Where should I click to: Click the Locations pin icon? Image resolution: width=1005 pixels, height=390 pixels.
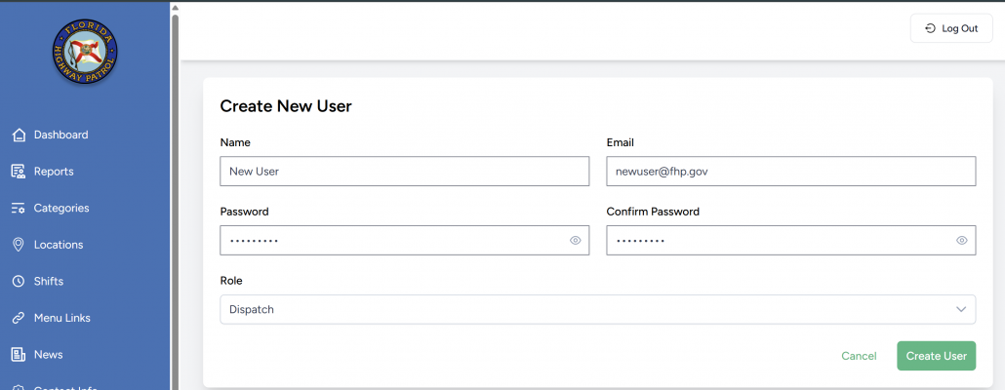pyautogui.click(x=19, y=245)
